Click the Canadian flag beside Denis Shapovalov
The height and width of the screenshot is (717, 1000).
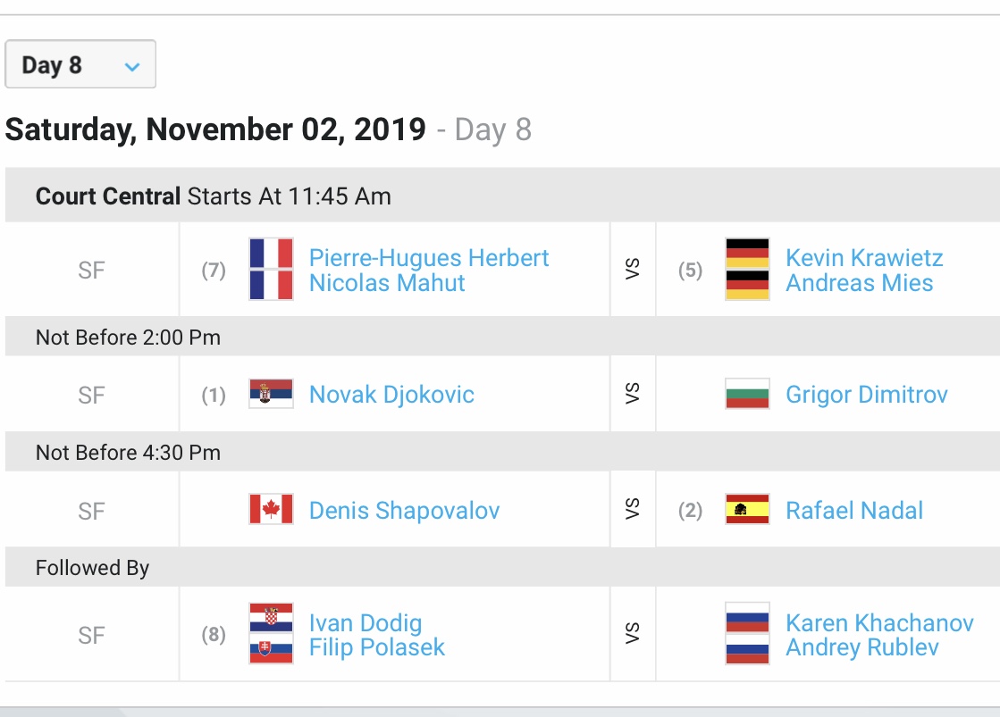(271, 509)
